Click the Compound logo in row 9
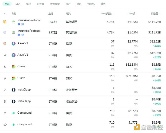166x133 pixels. pos(14,113)
